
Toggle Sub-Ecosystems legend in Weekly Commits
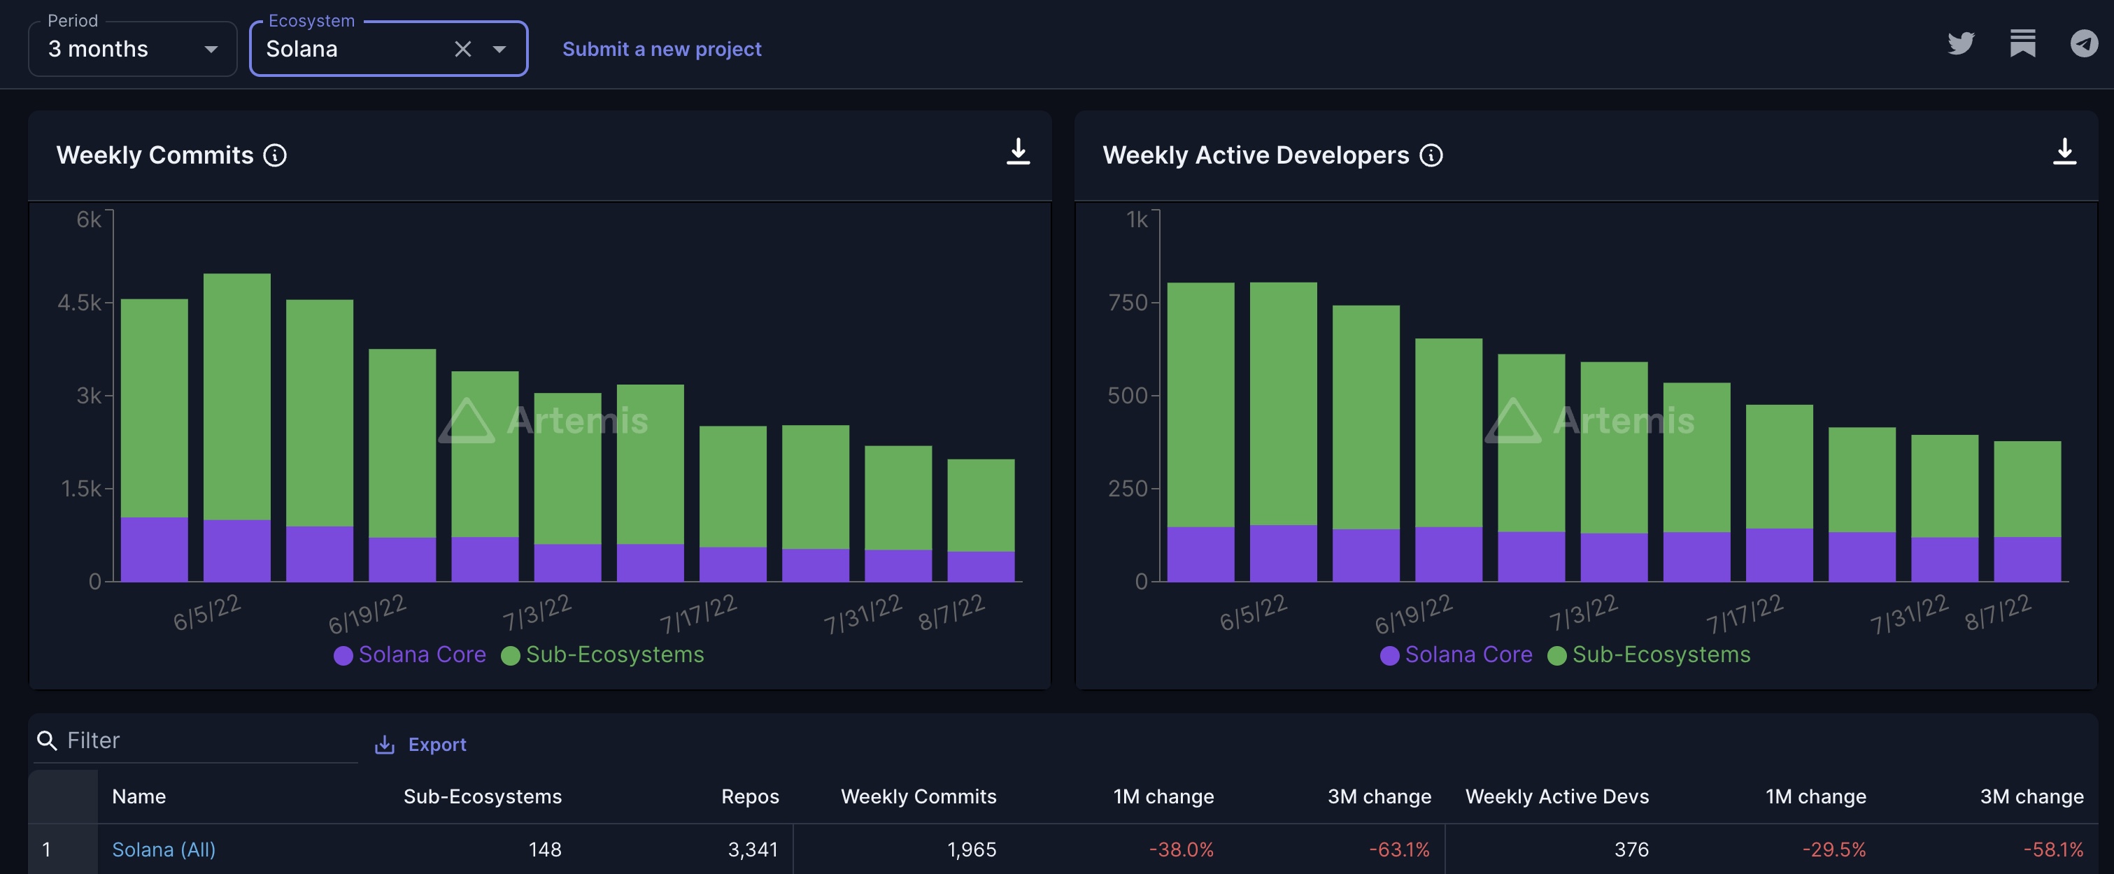click(x=602, y=654)
